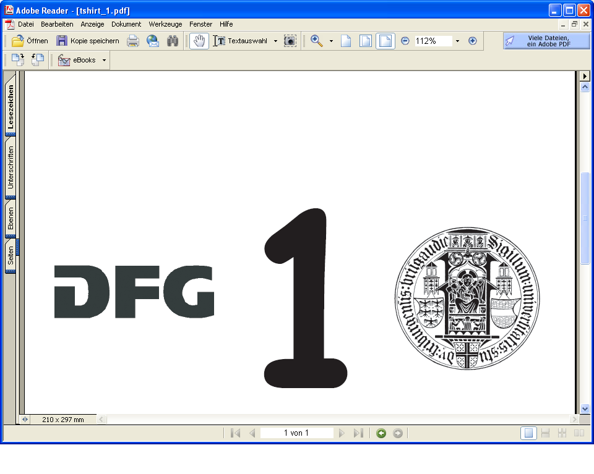Click the vertical scrollbar up arrow
The image size is (594, 474).
coord(585,87)
